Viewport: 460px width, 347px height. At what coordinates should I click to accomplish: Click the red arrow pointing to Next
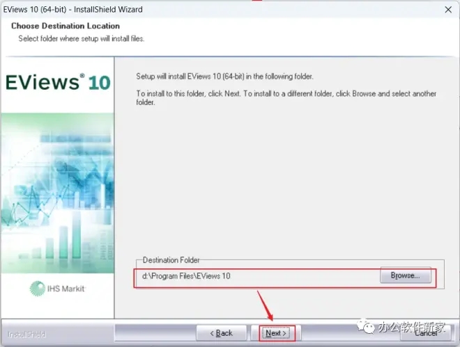pos(268,306)
